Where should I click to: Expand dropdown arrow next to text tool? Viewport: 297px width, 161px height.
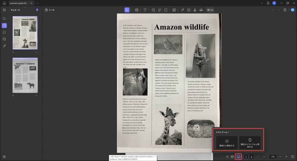(x=149, y=10)
